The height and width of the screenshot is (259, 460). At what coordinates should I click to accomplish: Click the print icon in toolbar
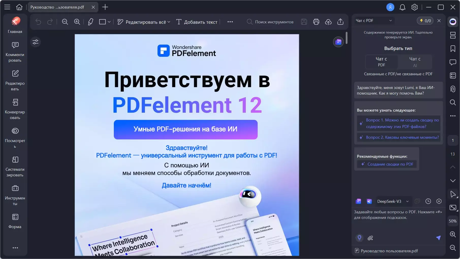point(316,22)
